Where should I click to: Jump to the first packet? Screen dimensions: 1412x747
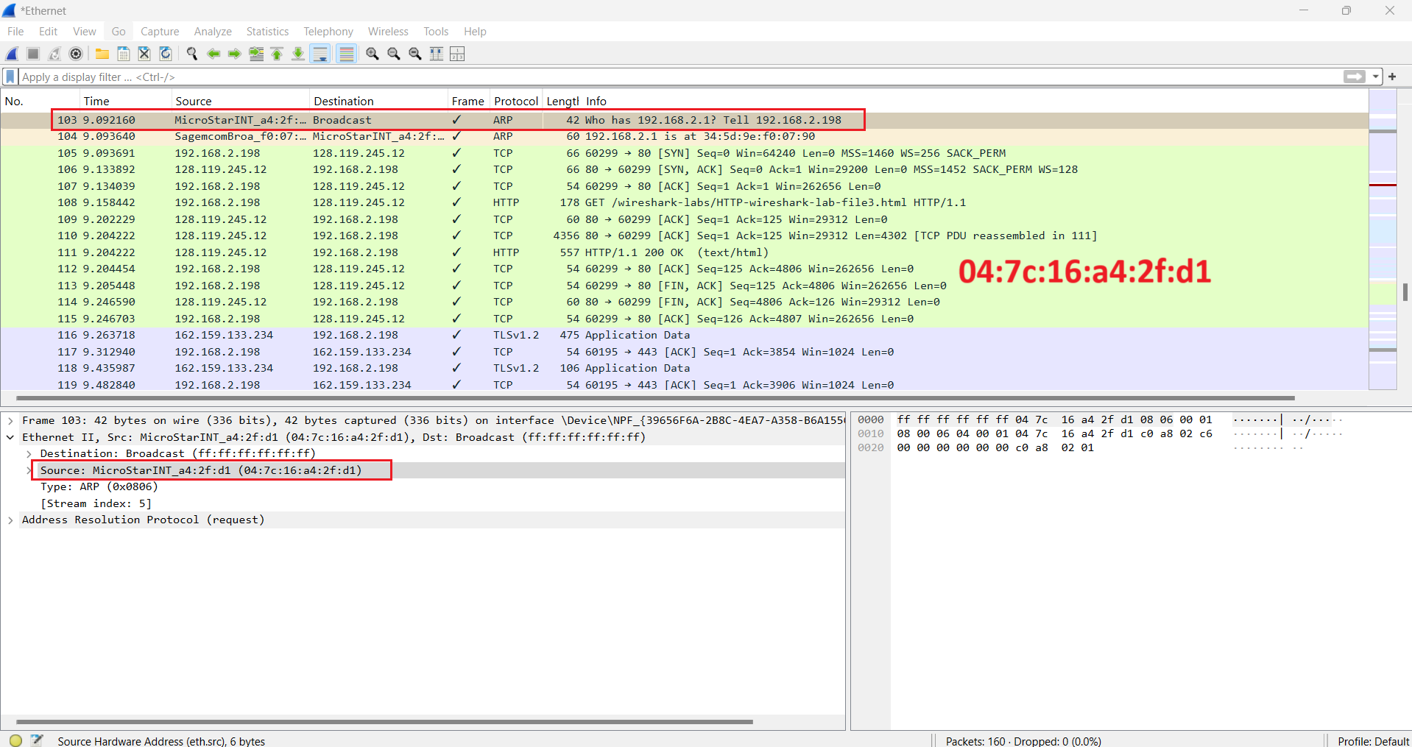pos(277,54)
